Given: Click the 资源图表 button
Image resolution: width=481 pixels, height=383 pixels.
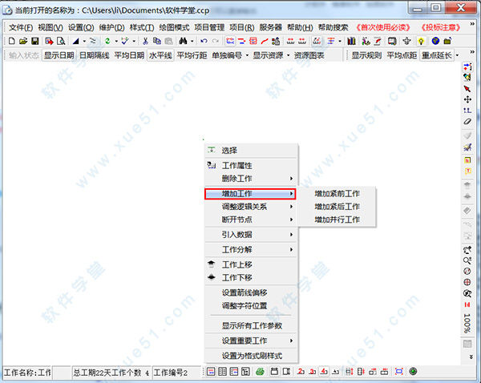Looking at the screenshot, I should 309,55.
